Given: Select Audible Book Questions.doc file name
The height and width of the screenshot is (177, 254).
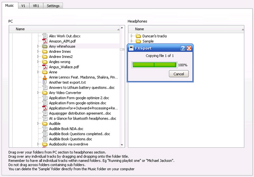Looking at the screenshot, I should [x=70, y=139].
